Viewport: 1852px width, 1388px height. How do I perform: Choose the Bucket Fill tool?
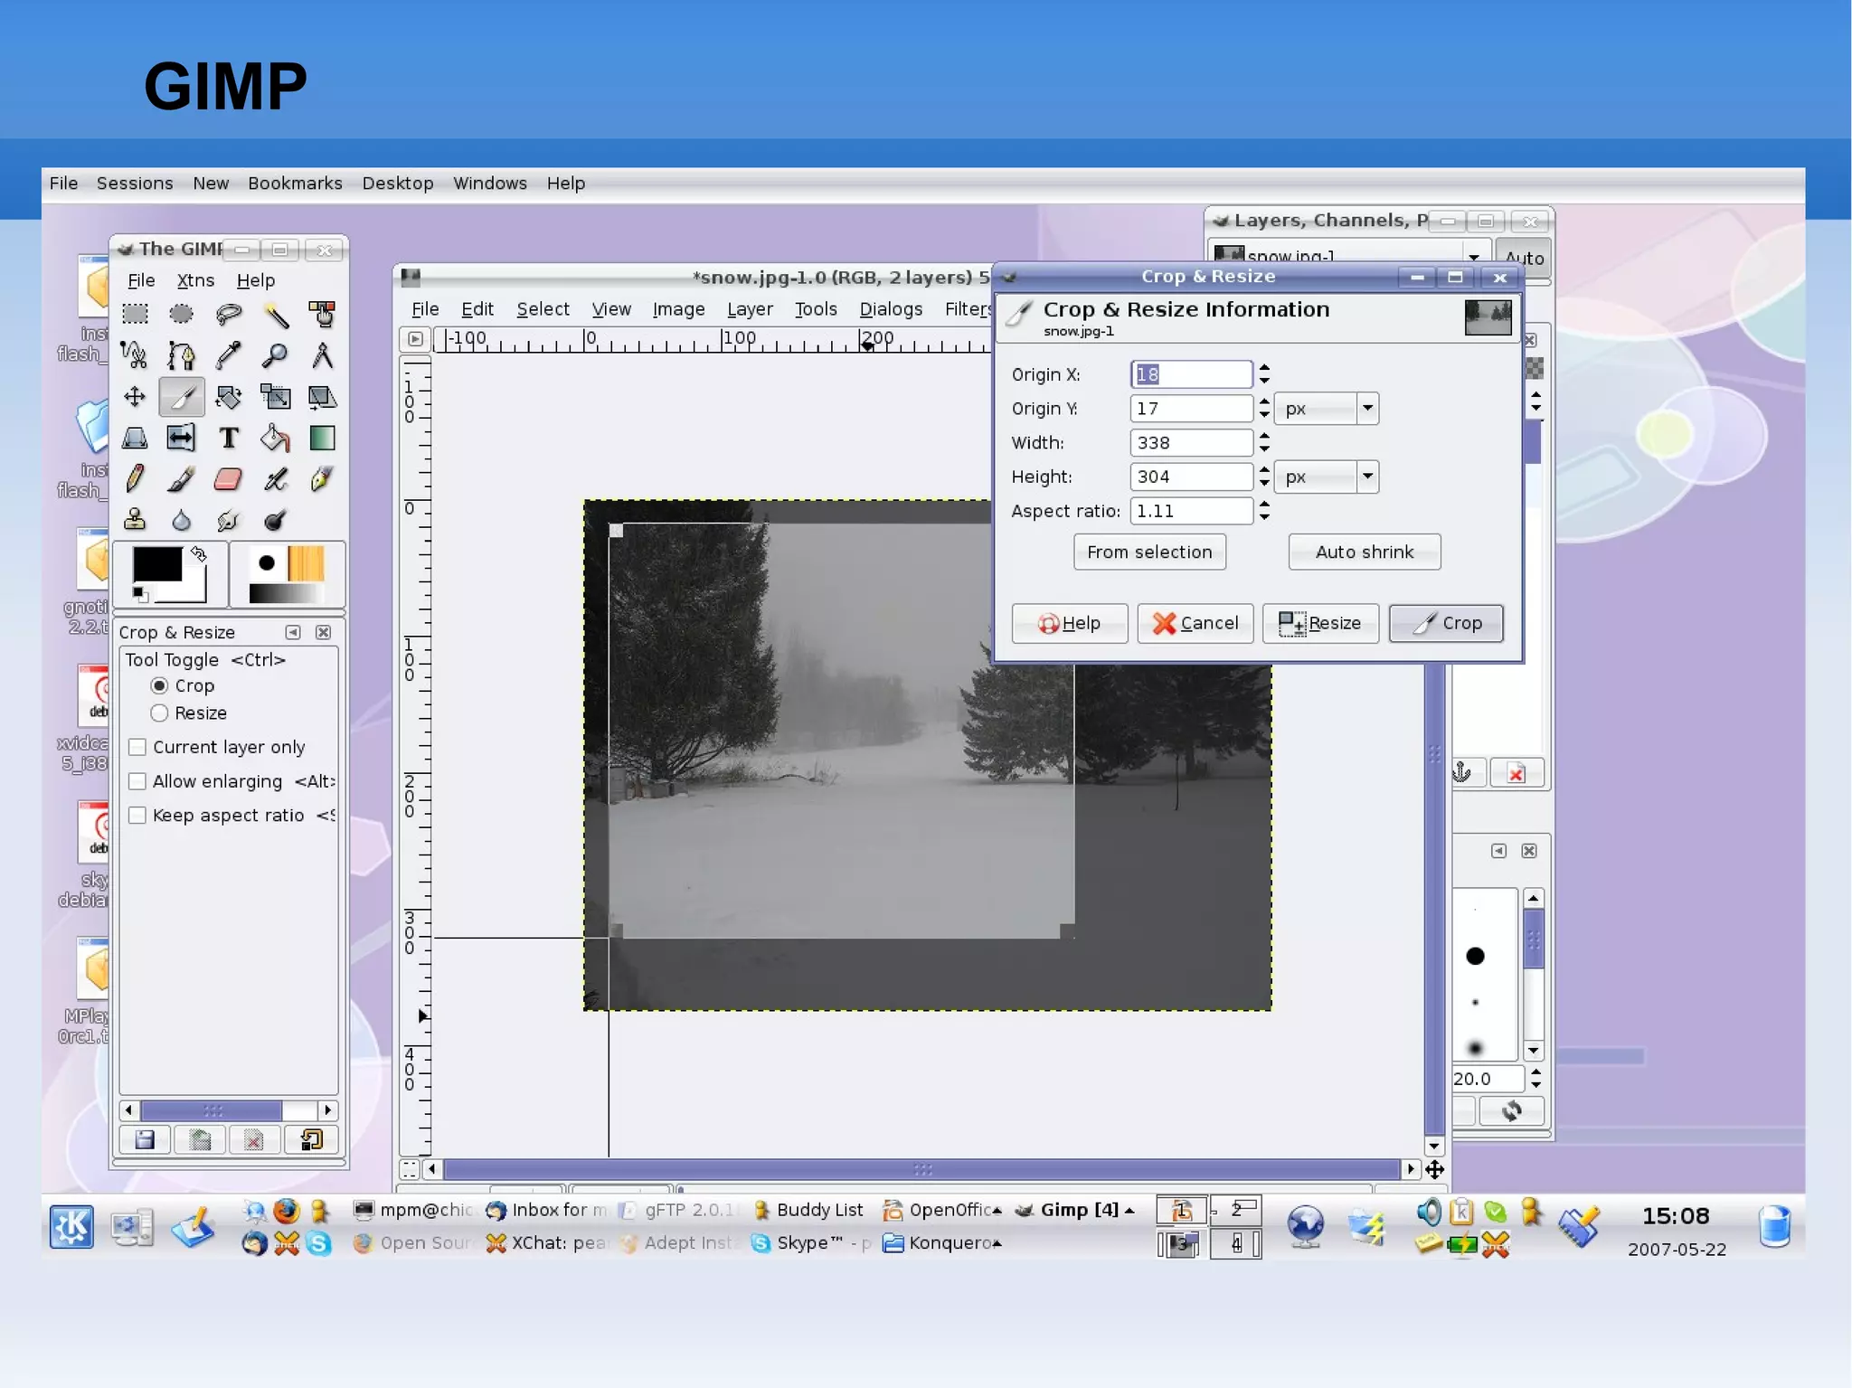(275, 439)
